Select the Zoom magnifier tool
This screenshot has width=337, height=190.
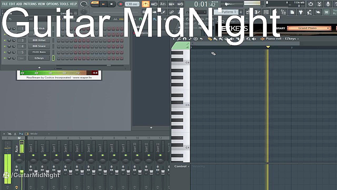[x=248, y=39]
